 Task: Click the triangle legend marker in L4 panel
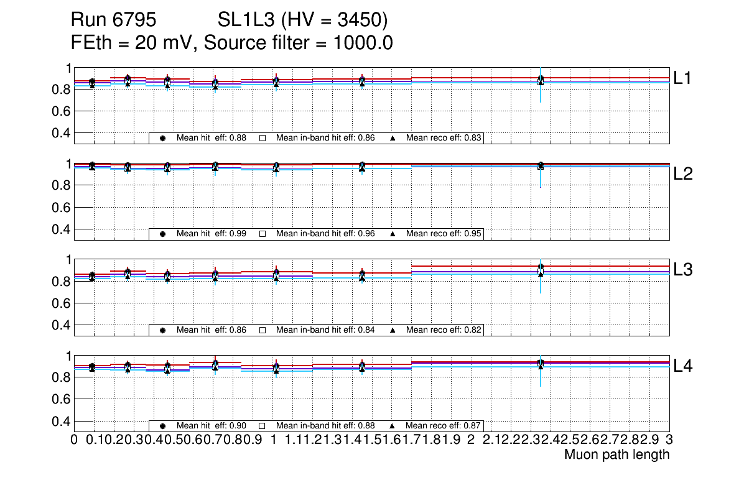(393, 426)
